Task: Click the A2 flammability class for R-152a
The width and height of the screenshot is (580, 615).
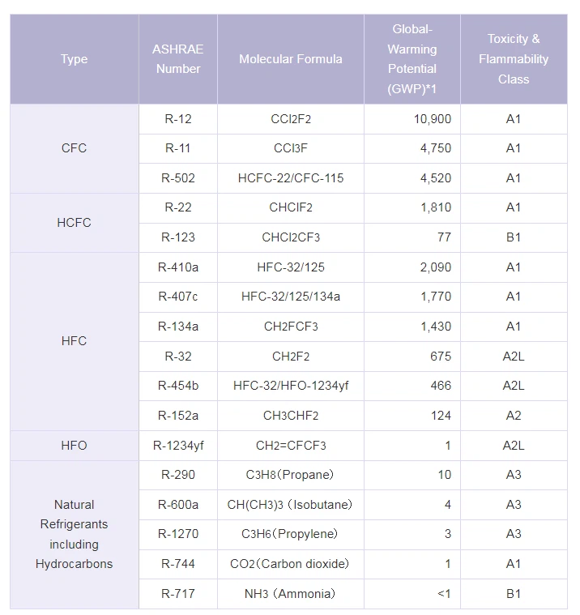Action: point(513,416)
